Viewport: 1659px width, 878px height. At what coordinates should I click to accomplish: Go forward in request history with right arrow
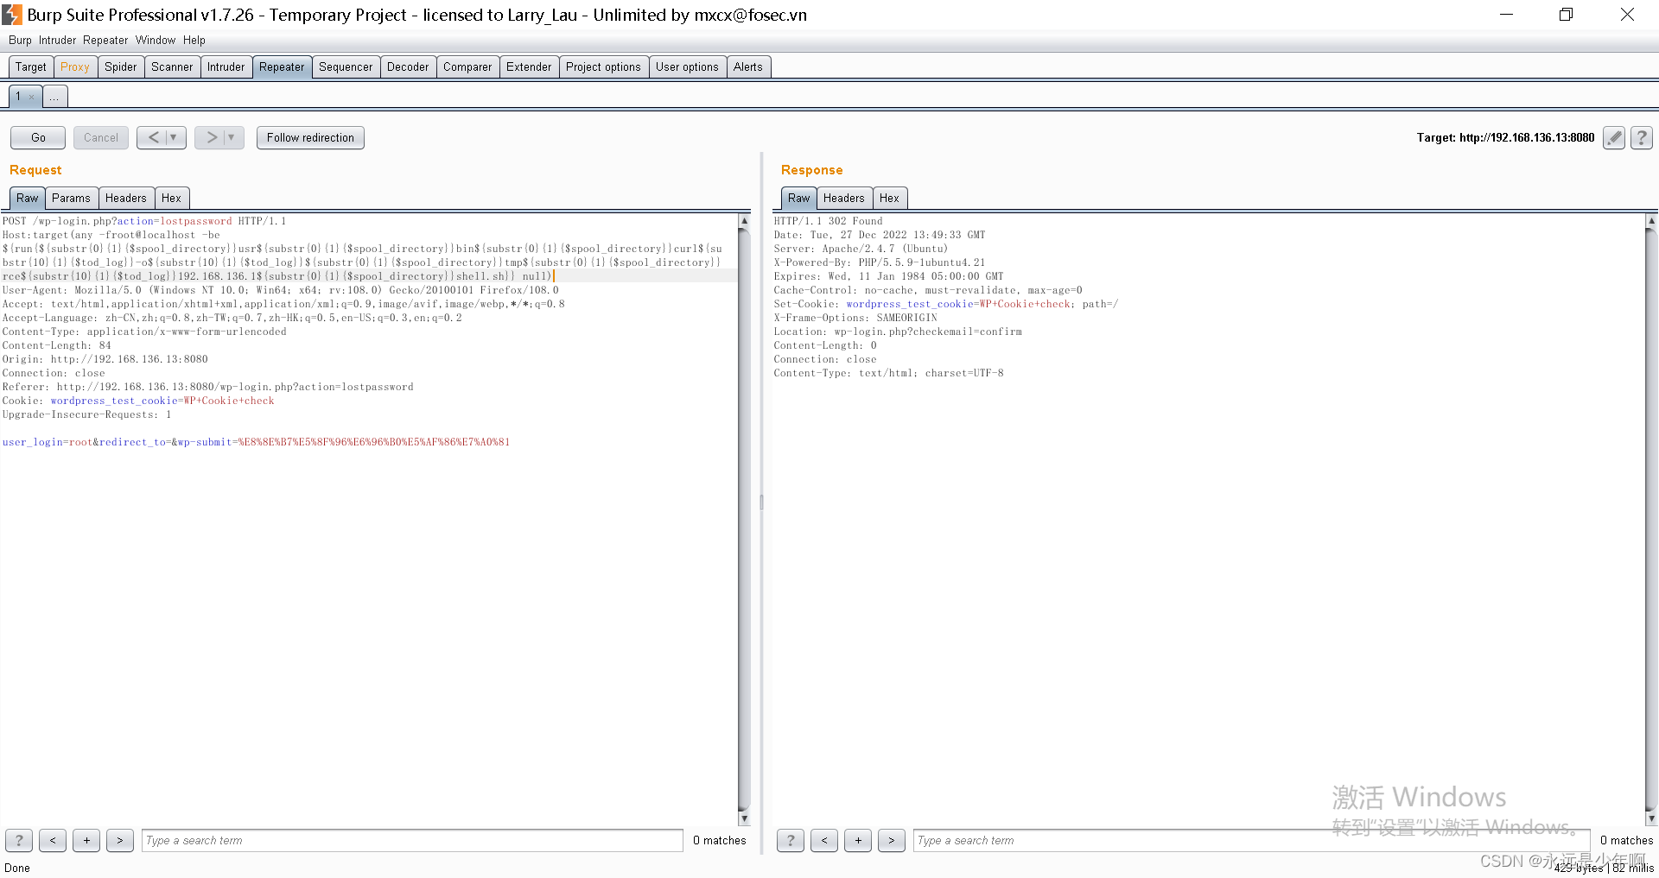[211, 137]
